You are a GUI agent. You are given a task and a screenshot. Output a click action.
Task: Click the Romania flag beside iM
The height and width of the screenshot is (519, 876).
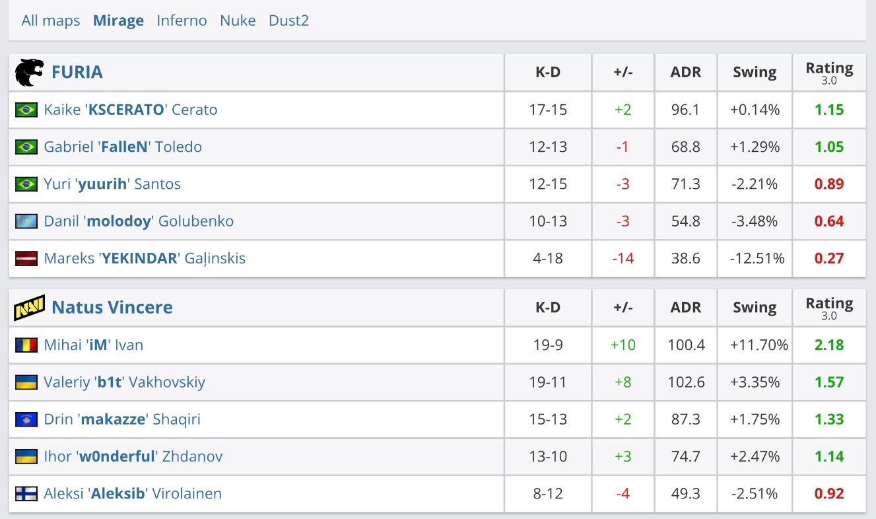(26, 345)
